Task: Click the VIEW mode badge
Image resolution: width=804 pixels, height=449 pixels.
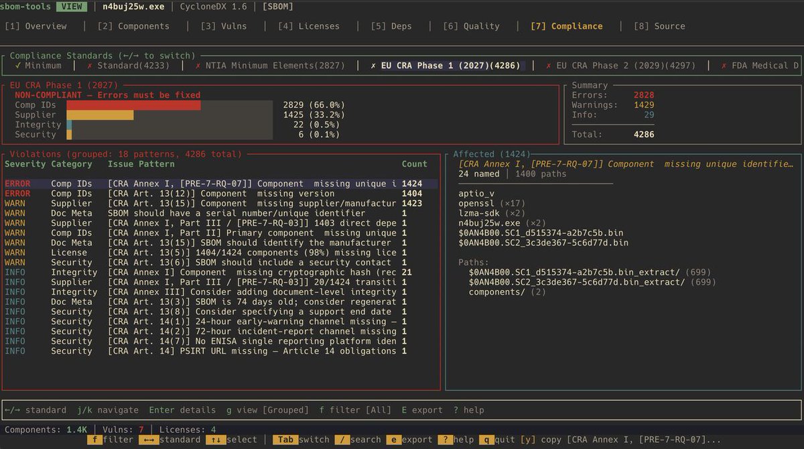Action: pos(72,7)
